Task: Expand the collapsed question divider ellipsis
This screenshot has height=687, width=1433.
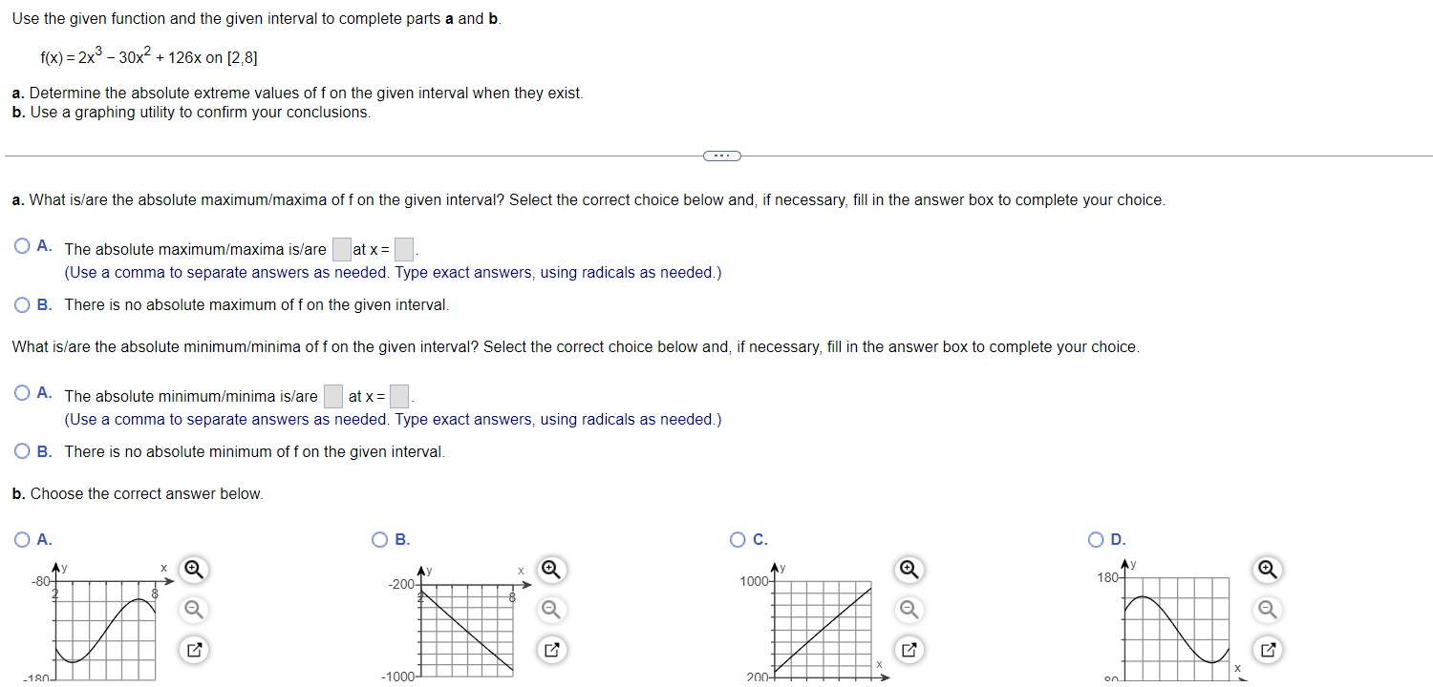Action: click(x=721, y=155)
